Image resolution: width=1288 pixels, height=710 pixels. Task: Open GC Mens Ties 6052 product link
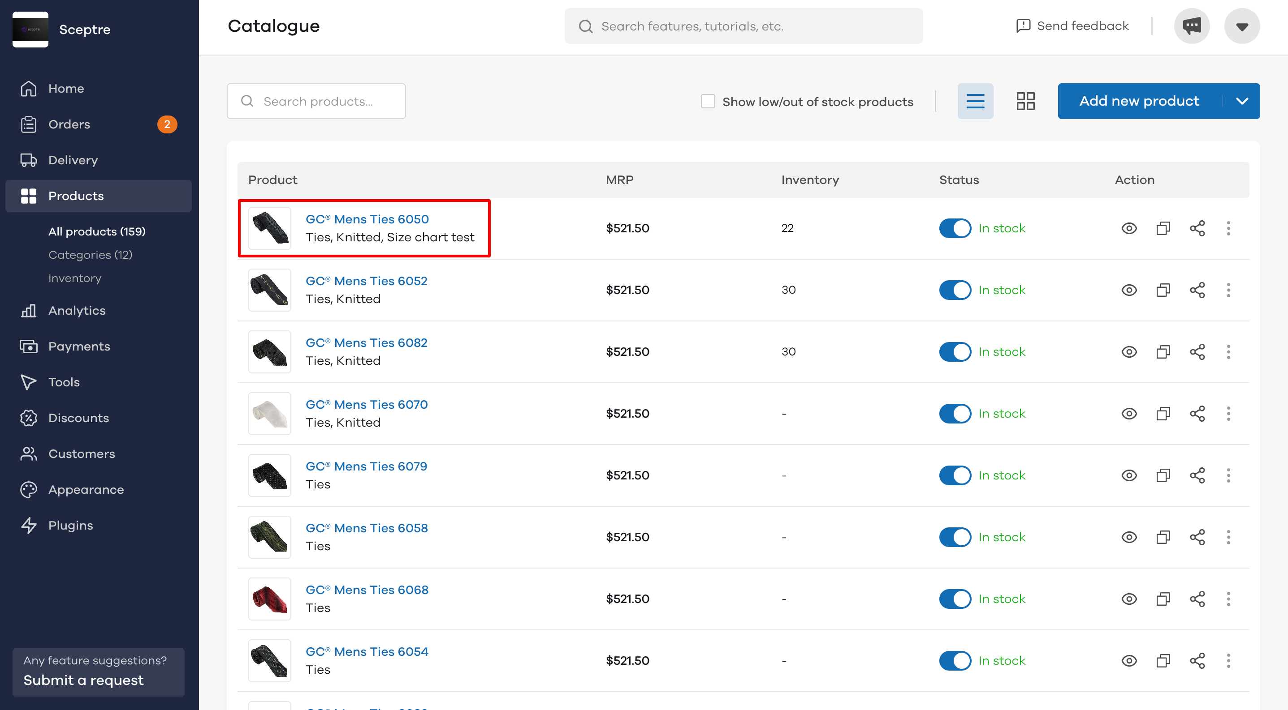366,281
